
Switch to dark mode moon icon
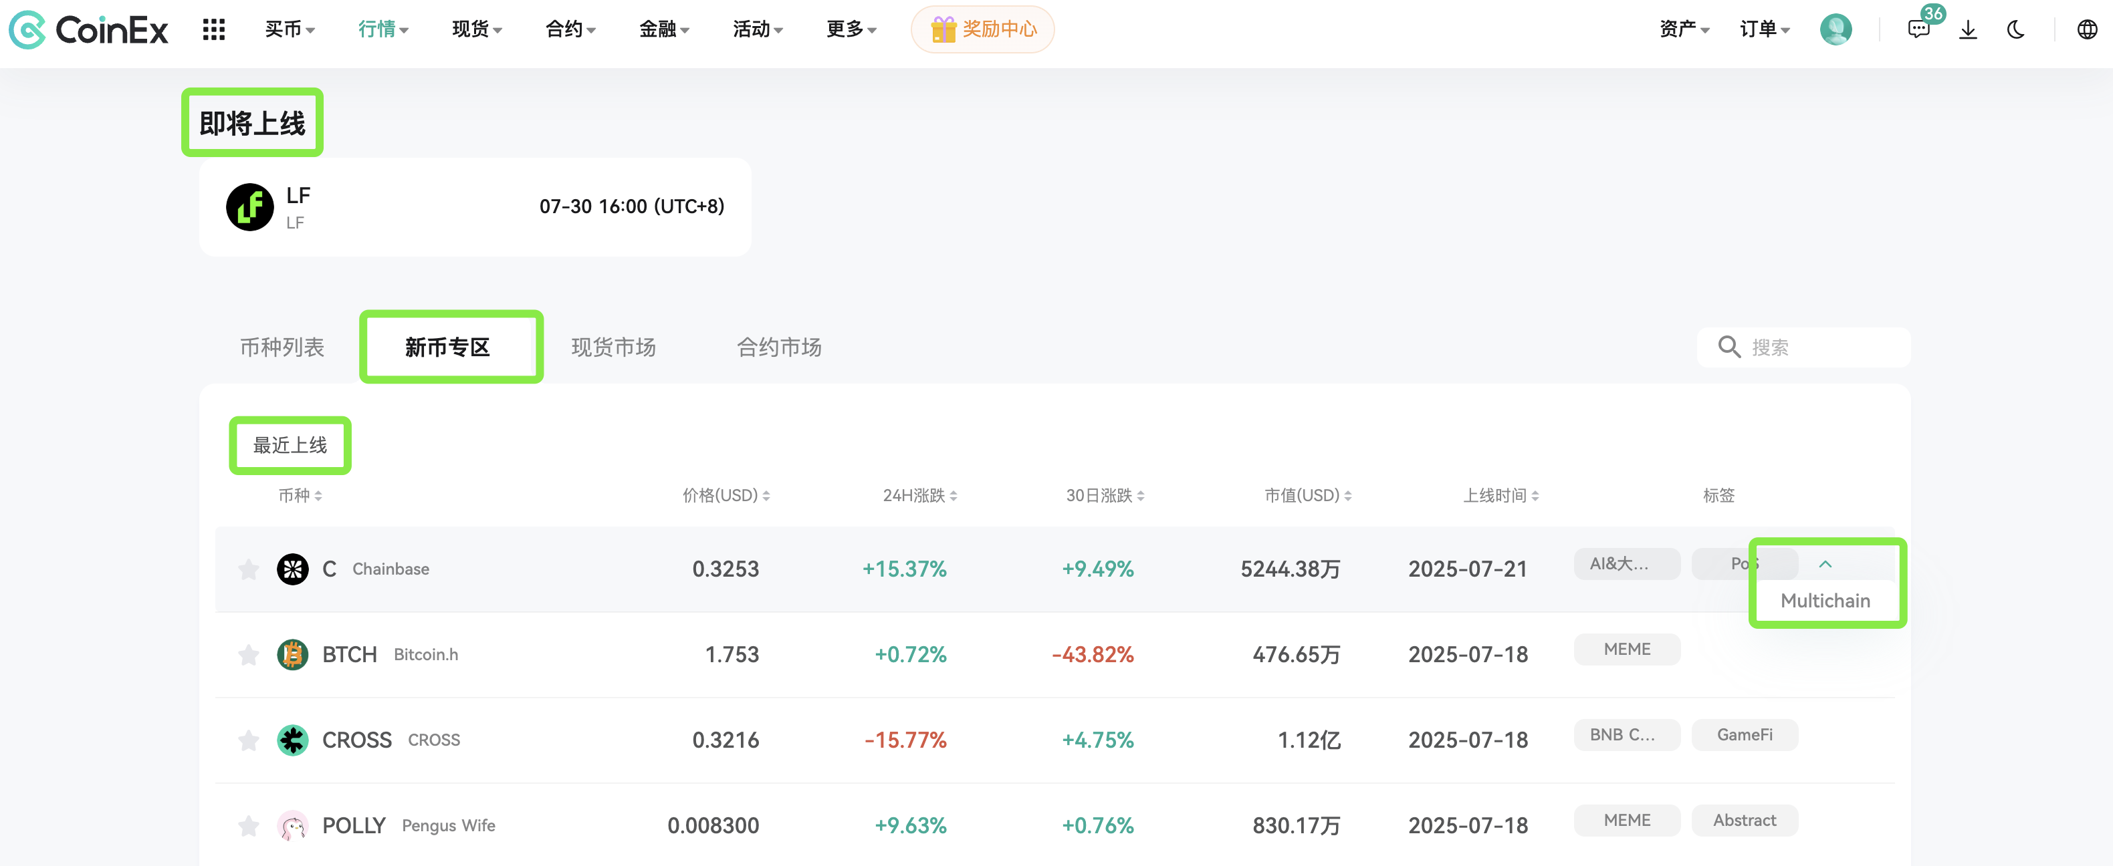coord(2016,29)
